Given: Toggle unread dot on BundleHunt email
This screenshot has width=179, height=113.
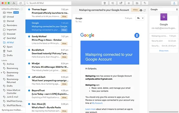Looking at the screenshot, I should click(29, 50).
